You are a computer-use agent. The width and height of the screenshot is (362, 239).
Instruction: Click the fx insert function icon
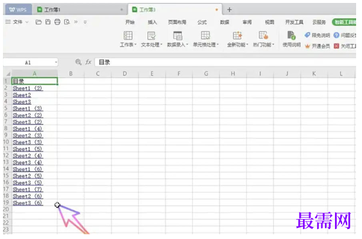click(88, 62)
